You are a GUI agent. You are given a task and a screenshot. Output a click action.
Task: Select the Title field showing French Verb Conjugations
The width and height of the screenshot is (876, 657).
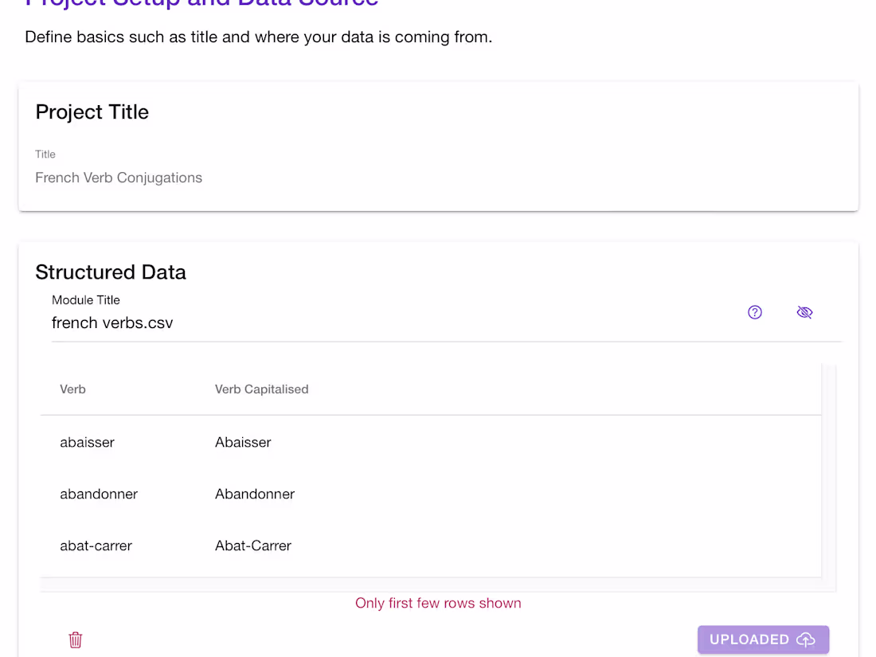(118, 177)
